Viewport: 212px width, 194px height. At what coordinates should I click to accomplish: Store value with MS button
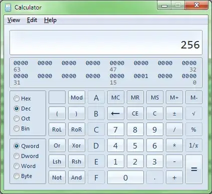(155, 97)
